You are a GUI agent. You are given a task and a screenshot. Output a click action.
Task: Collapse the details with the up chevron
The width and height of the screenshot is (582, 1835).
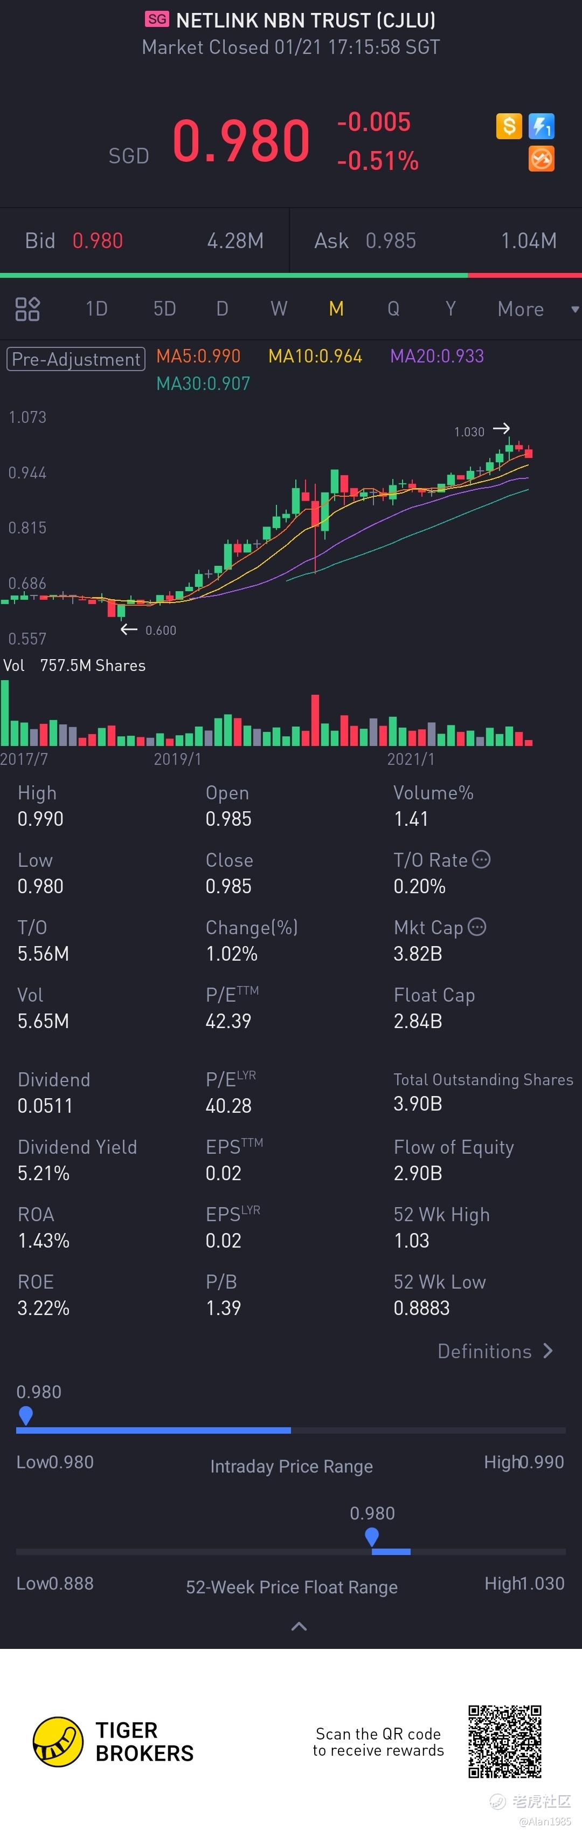tap(299, 1626)
